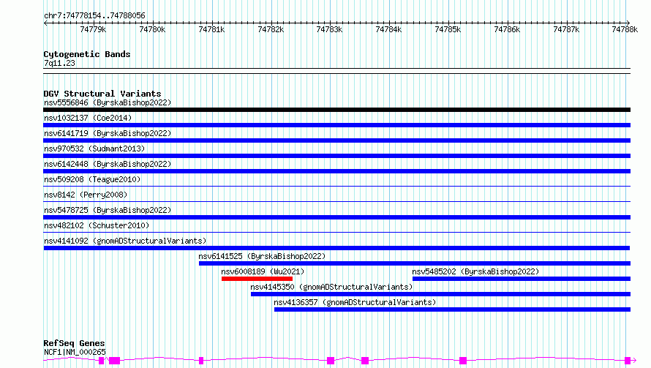651x368 pixels.
Task: Click the 74786k ruler label
Action: tap(507, 29)
